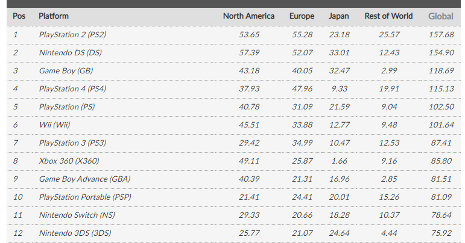Screen dimensions: 465x243
Task: Open Nintendo 3DS (3DS) entry
Action: click(x=75, y=233)
